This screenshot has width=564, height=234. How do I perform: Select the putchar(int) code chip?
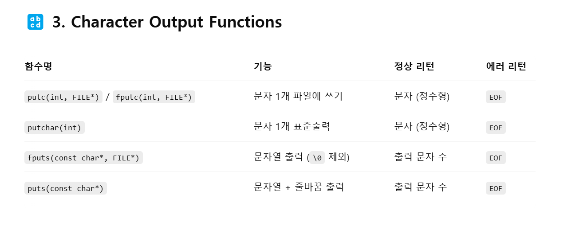click(55, 128)
